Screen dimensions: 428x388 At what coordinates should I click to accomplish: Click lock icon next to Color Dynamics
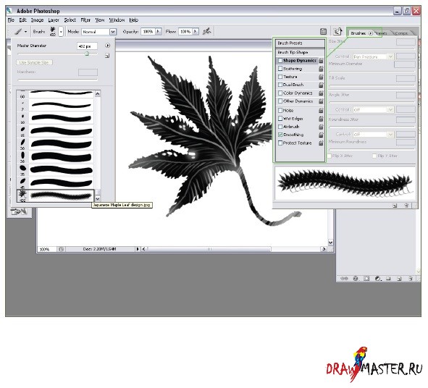click(321, 93)
